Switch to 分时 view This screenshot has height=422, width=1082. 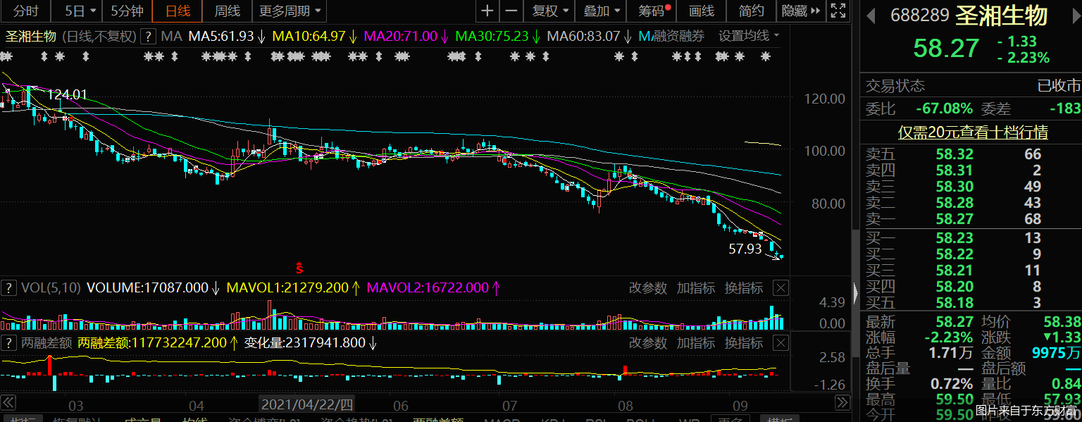tap(26, 11)
